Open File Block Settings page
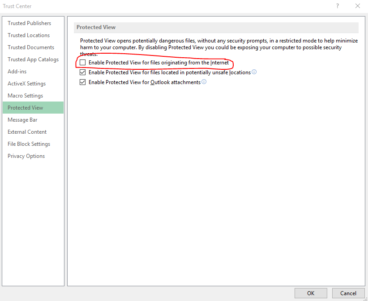 click(x=29, y=144)
